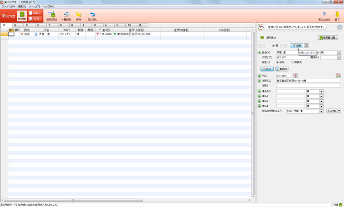Click the 住所録切替 button
344x207 pixels.
328,38
